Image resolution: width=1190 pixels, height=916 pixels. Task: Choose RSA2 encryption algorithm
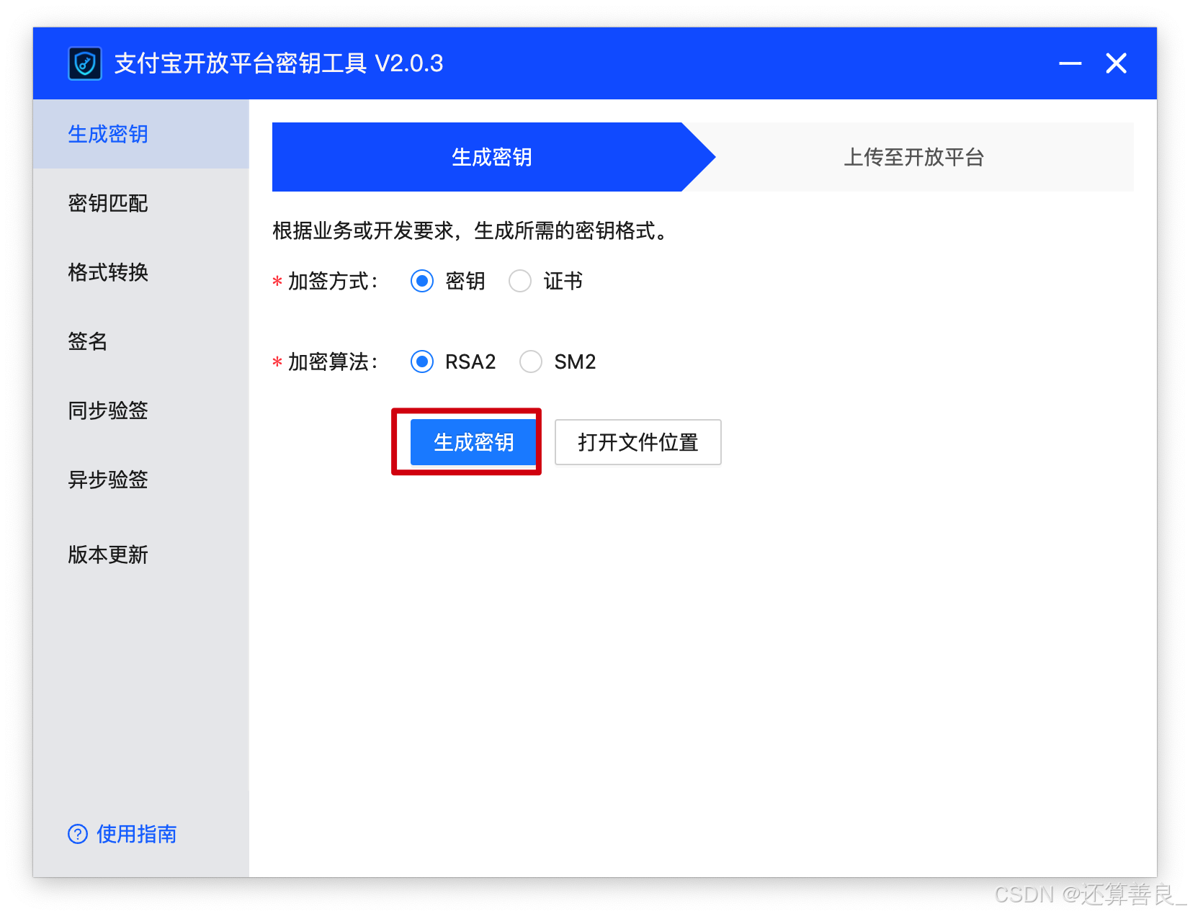tap(422, 362)
